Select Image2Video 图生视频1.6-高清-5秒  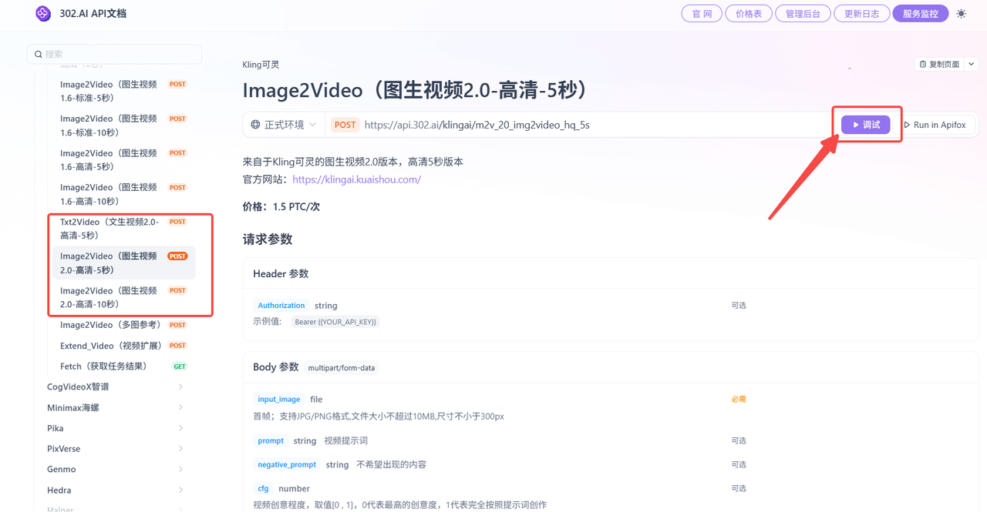pyautogui.click(x=124, y=160)
